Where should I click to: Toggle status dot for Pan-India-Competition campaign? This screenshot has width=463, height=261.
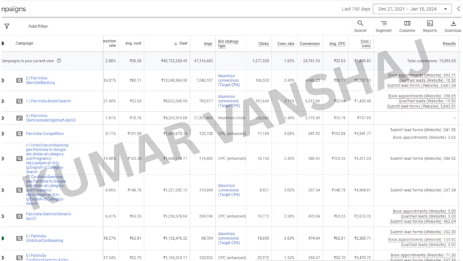click(x=3, y=134)
